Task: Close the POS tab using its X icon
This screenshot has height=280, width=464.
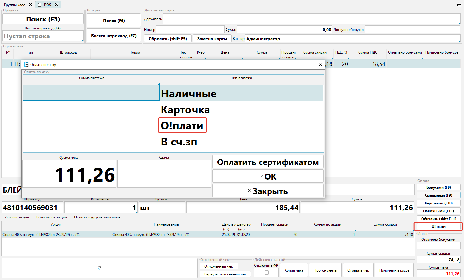Action: (57, 5)
